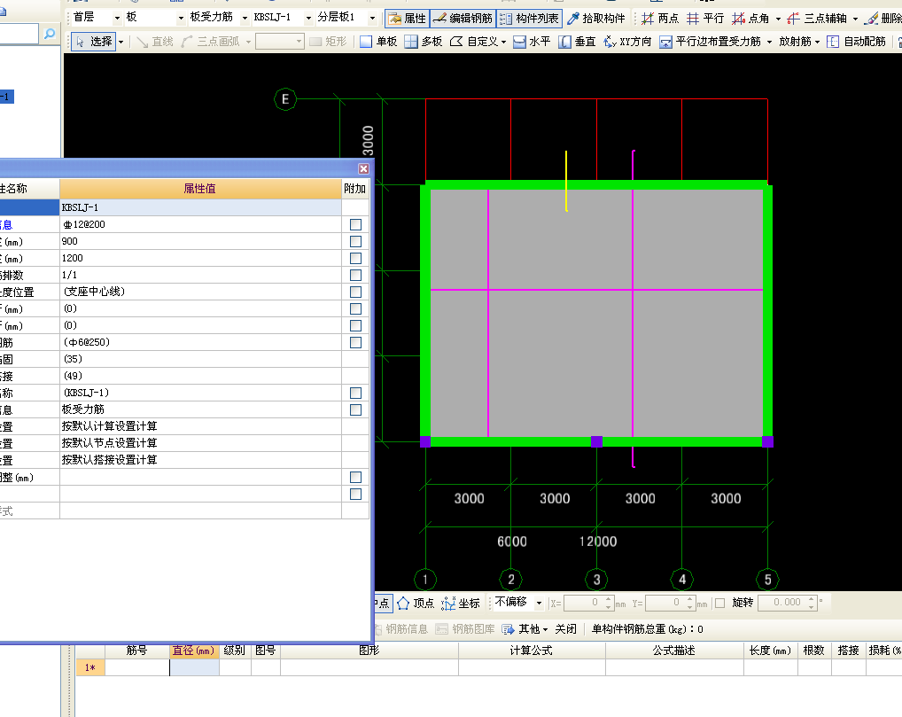The width and height of the screenshot is (902, 717).
Task: Click the 长度(mm) column header
Action: 770,651
